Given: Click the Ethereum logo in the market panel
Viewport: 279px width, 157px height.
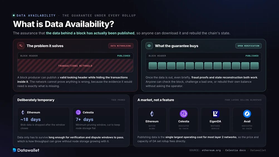Looking at the screenshot, I should coord(152,114).
